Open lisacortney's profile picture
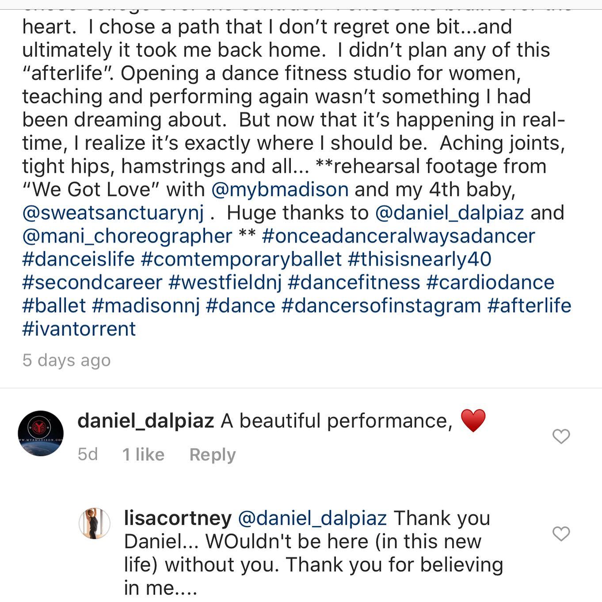The width and height of the screenshot is (602, 602). (94, 523)
